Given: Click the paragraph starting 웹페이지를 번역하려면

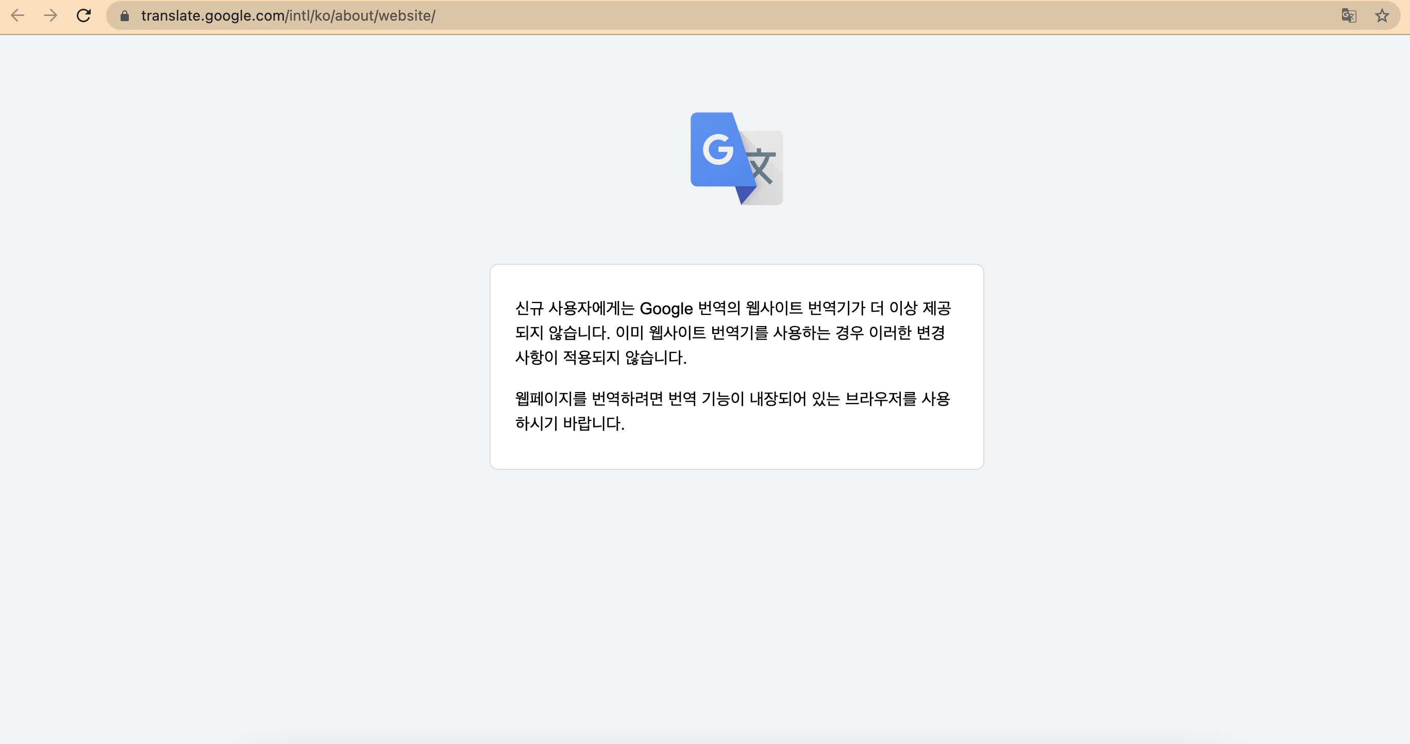Looking at the screenshot, I should 732,398.
